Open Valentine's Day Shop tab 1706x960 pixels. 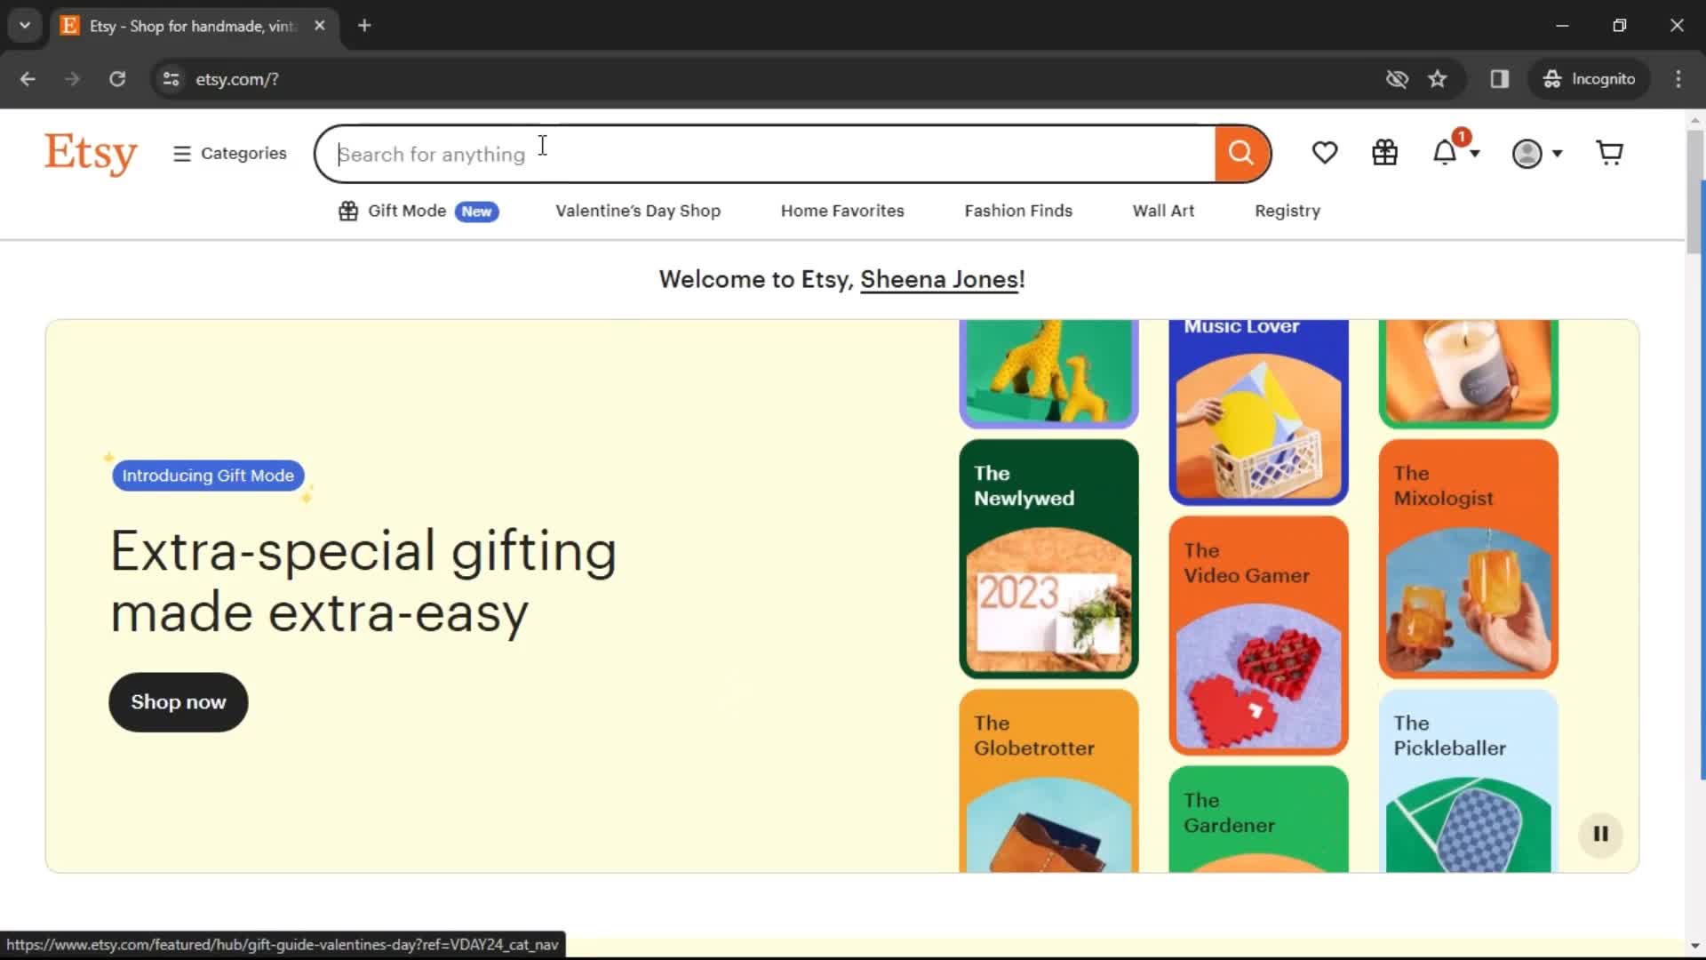pos(637,210)
